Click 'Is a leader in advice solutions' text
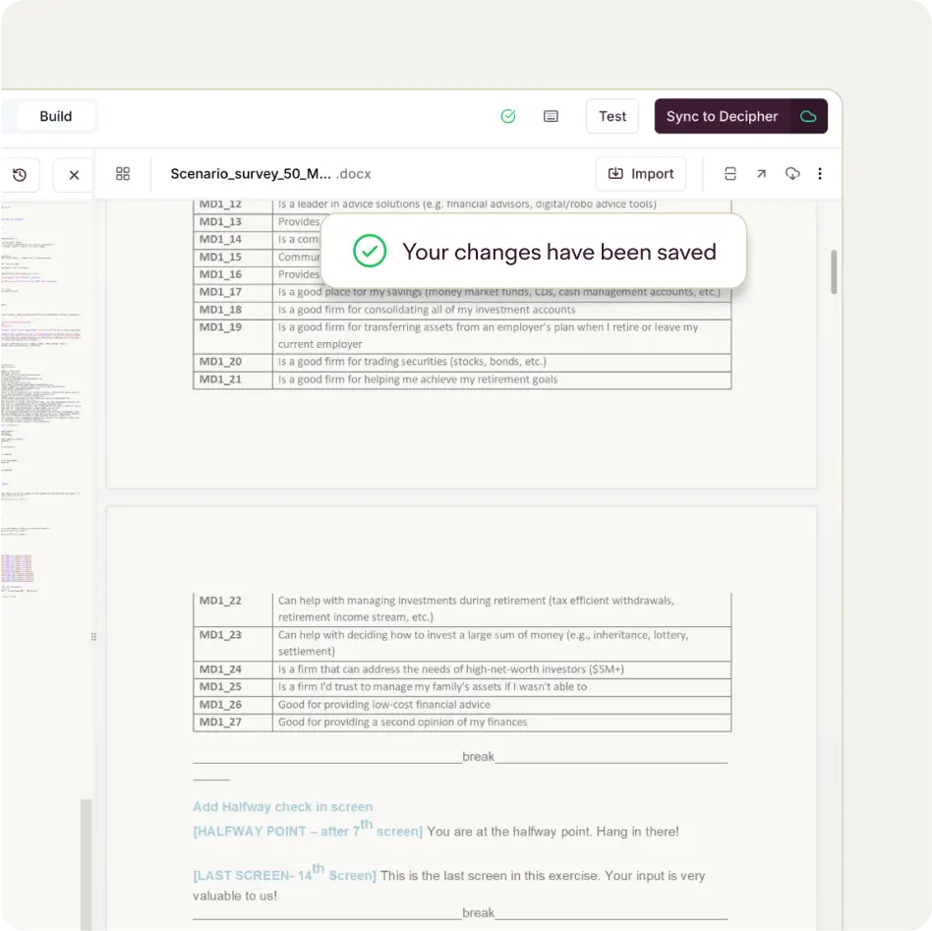932x931 pixels. point(349,204)
